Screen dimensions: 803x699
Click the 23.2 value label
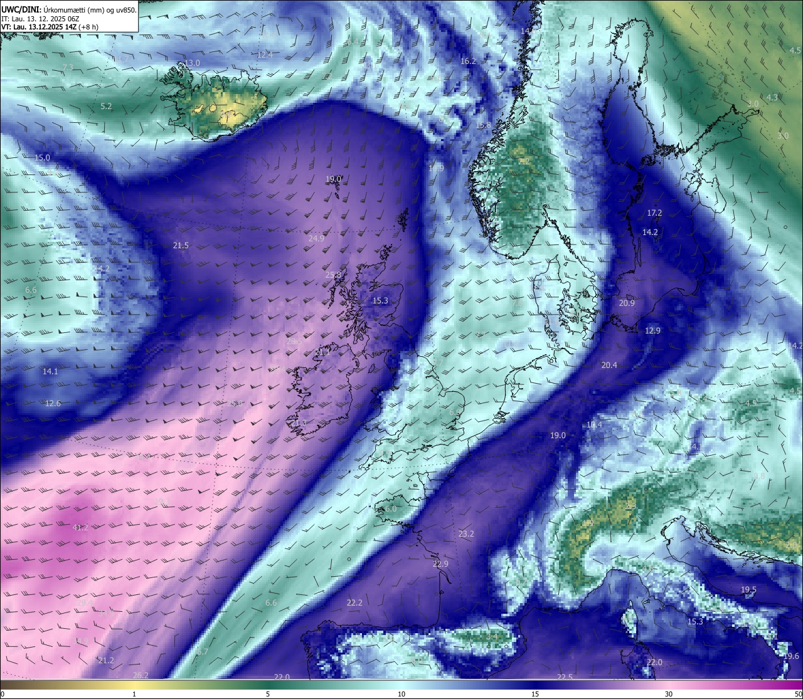coord(466,534)
